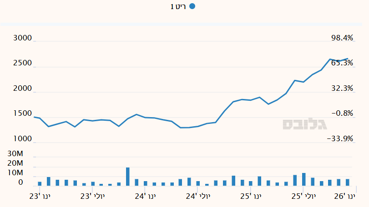Screen dimensions: 369x207
Task: Select the יולי '23 date label
Action: [92, 196]
